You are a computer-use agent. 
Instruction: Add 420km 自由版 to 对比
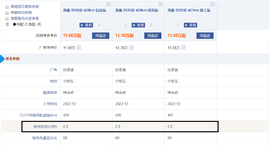tap(86, 25)
